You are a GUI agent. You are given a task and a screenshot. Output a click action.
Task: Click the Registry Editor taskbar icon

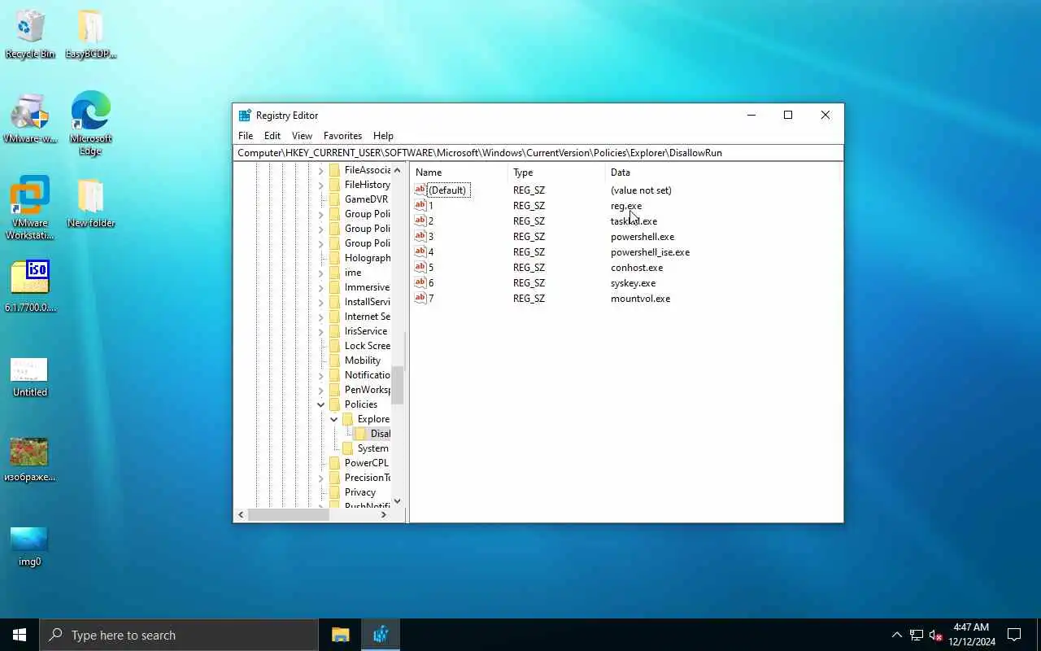pyautogui.click(x=381, y=635)
